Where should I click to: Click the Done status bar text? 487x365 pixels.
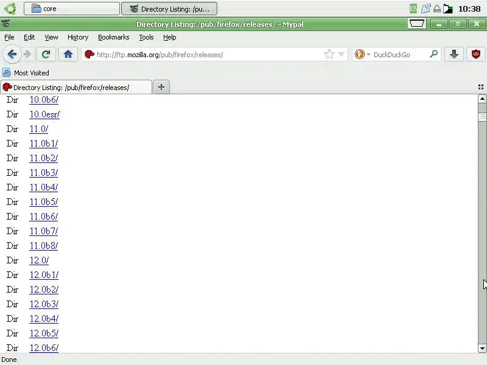[x=9, y=360]
